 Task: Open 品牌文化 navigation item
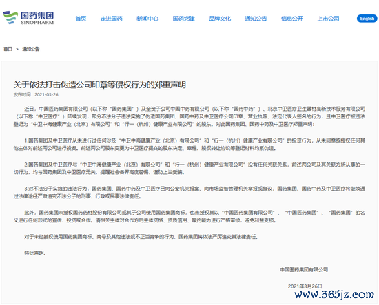[x=220, y=19]
